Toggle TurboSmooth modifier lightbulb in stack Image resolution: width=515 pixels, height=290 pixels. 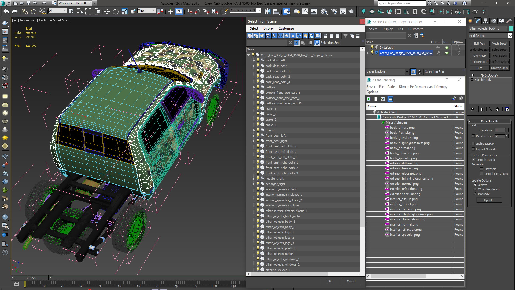(x=473, y=75)
